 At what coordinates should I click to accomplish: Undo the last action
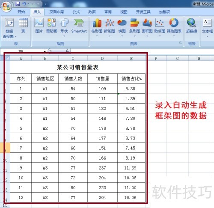coord(24,4)
